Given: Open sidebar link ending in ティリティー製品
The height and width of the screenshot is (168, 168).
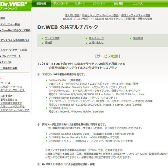Looking at the screenshot, I should pyautogui.click(x=10, y=24).
